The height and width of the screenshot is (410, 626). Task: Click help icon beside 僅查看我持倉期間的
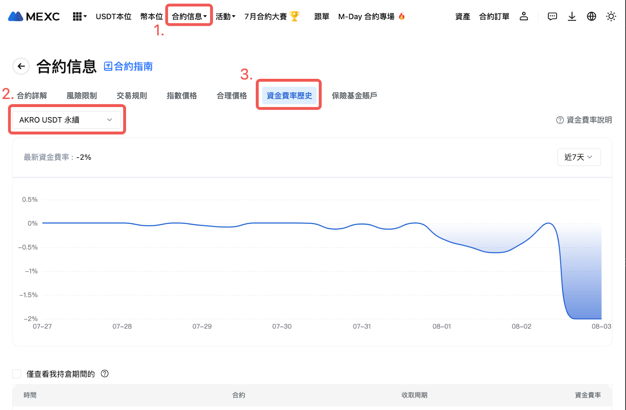(x=105, y=374)
